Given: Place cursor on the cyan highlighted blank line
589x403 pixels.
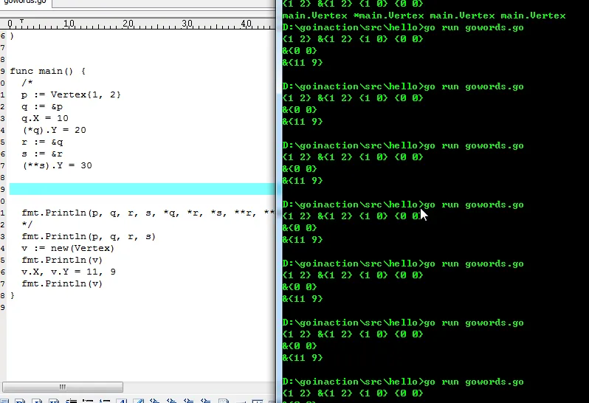Looking at the screenshot, I should click(x=142, y=189).
